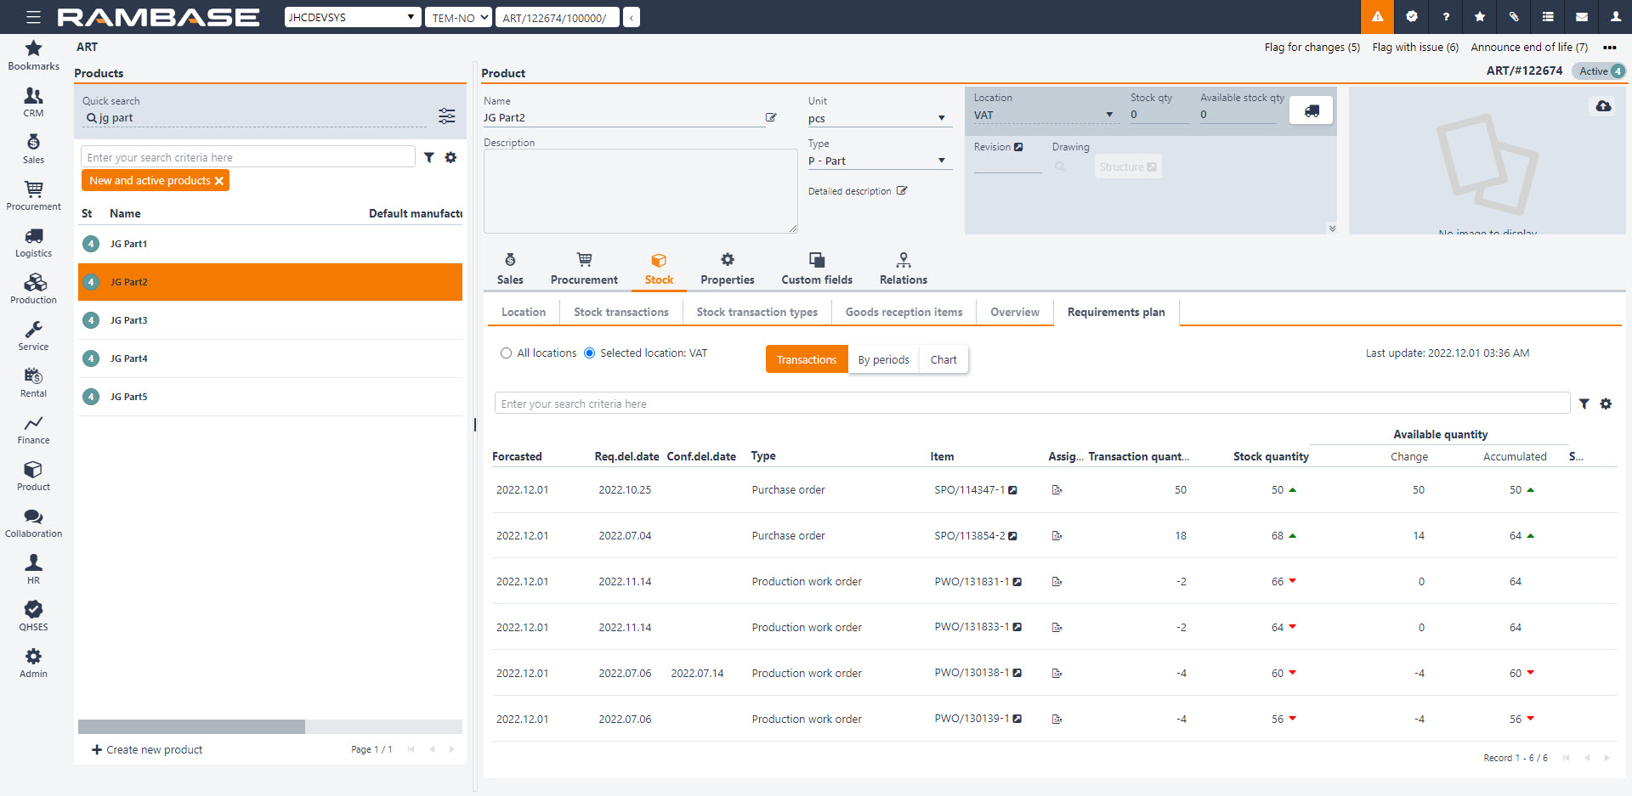
Task: Open the Location VAT dropdown
Action: tap(1108, 115)
